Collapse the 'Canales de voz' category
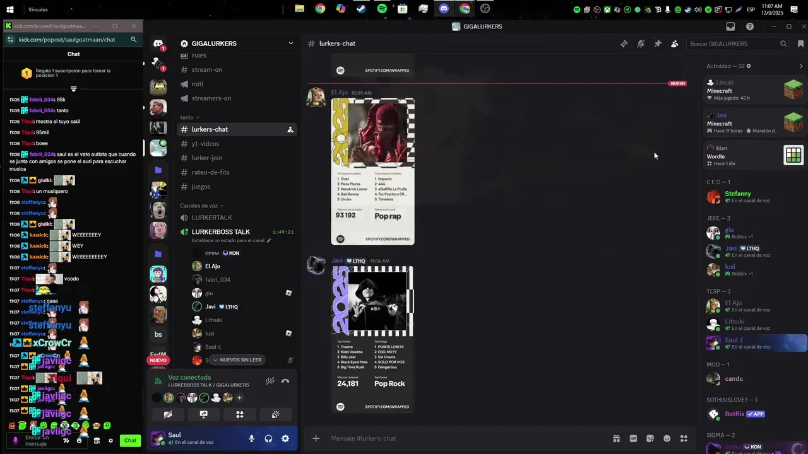Screen dimensions: 808x454 pos(201,206)
